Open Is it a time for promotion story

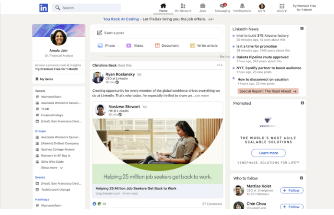[257, 47]
